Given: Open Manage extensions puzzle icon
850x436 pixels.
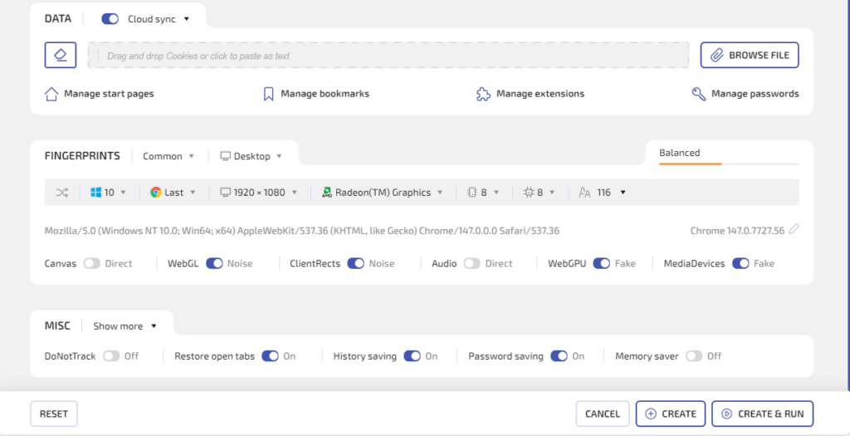Looking at the screenshot, I should click(483, 94).
